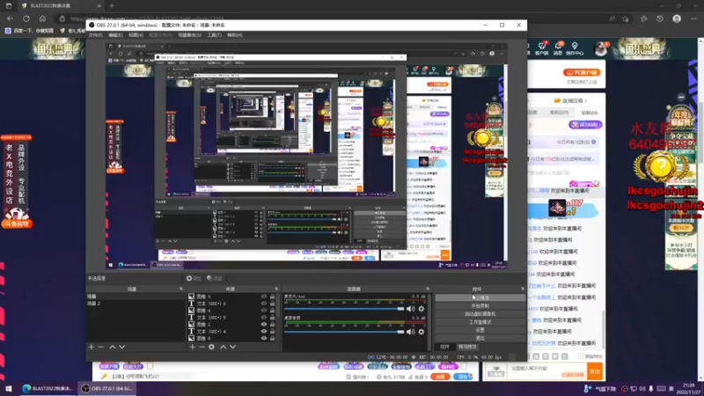The height and width of the screenshot is (396, 704).
Task: Open Windows Start menu
Action: click(x=9, y=389)
